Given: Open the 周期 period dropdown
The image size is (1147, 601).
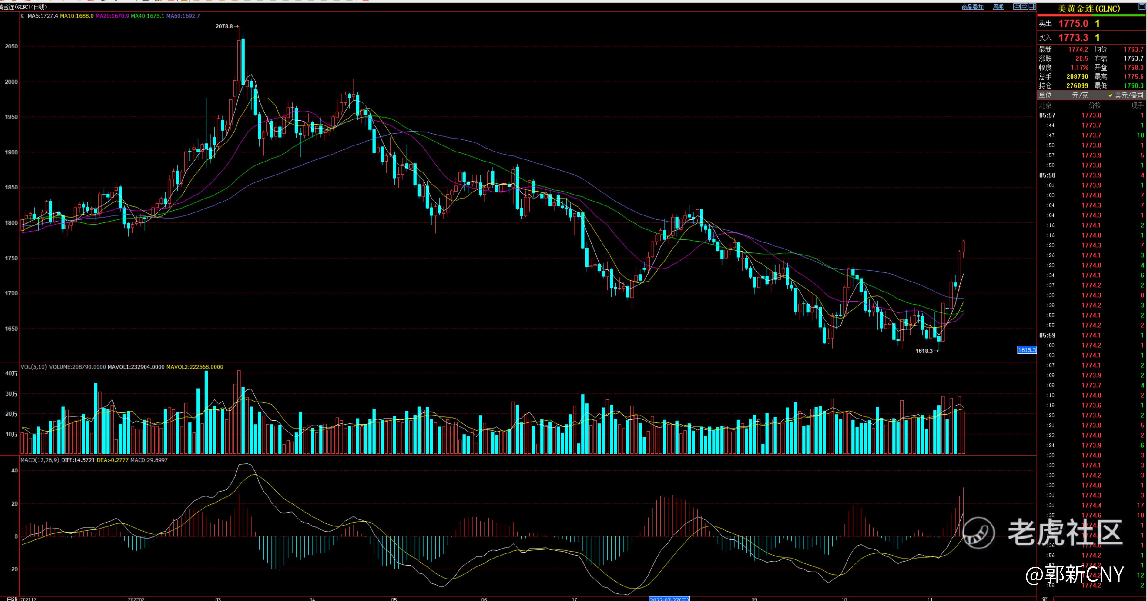Looking at the screenshot, I should (998, 7).
